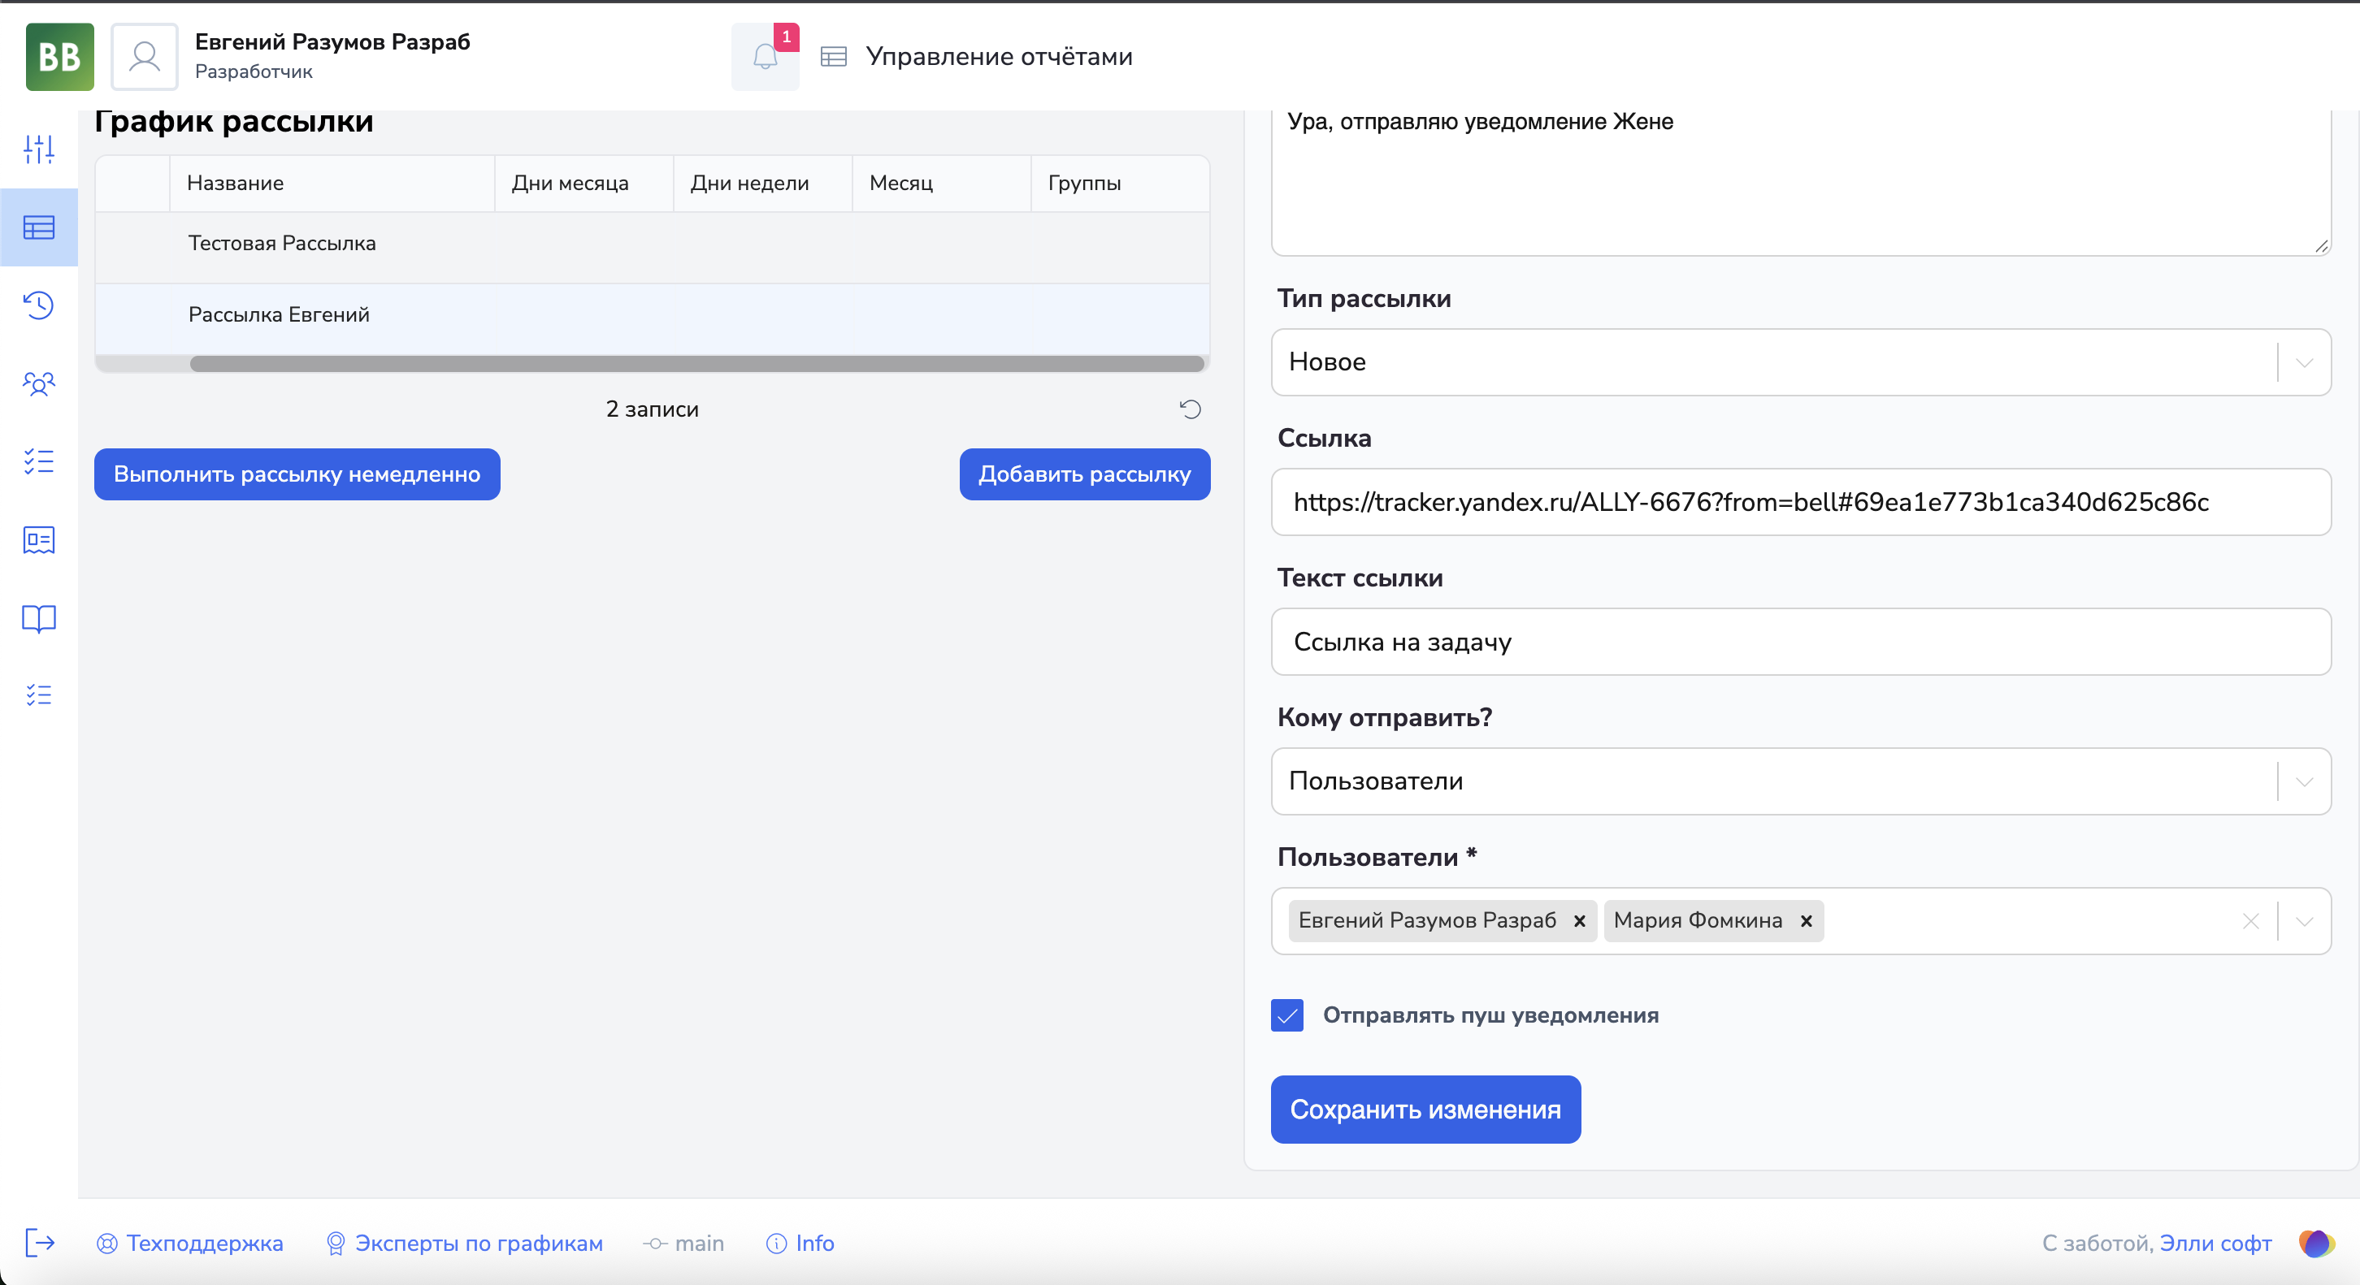The image size is (2360, 1285).
Task: Click the sliders settings sidebar icon
Action: (x=38, y=149)
